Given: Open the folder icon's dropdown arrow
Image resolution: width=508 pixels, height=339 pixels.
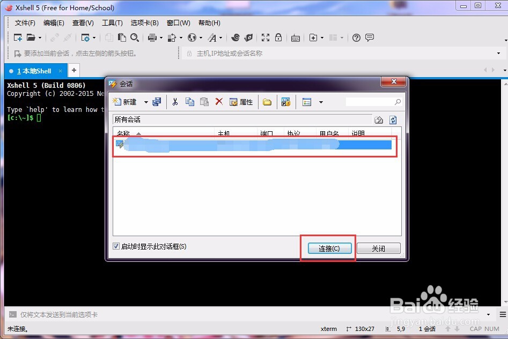Looking at the screenshot, I should (x=40, y=38).
